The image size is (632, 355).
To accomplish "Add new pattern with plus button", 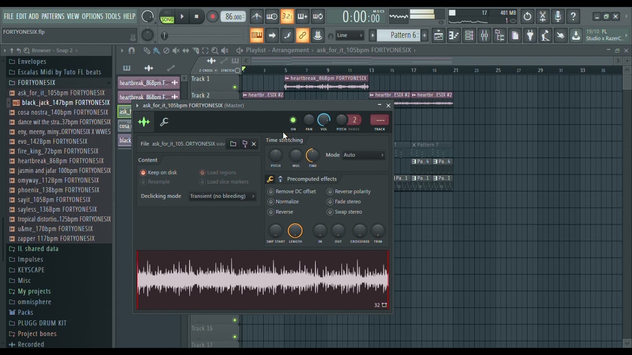I will click(x=424, y=35).
